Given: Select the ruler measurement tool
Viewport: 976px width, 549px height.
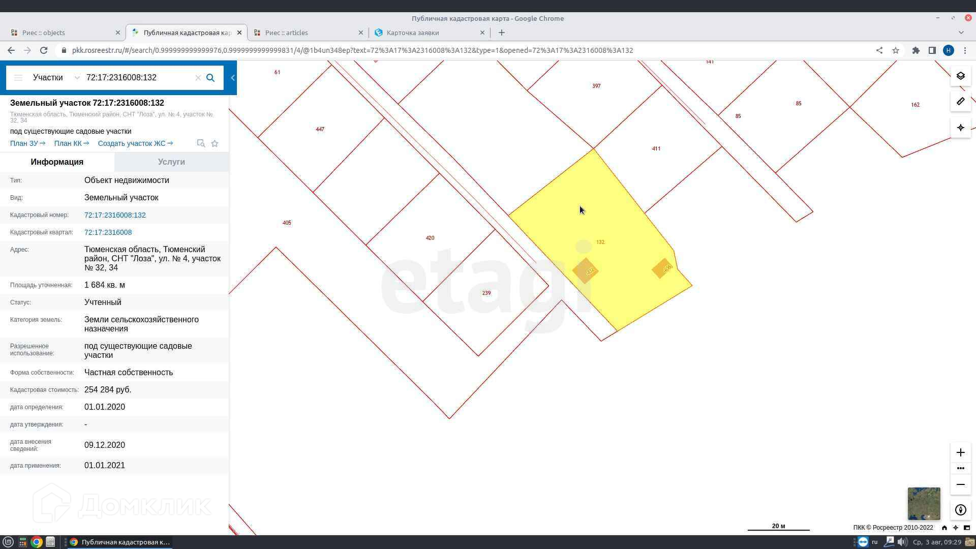Looking at the screenshot, I should pyautogui.click(x=960, y=102).
